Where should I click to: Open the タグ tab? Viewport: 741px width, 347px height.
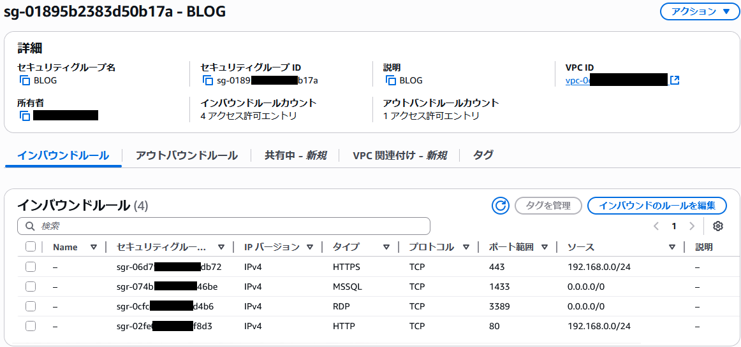point(482,155)
